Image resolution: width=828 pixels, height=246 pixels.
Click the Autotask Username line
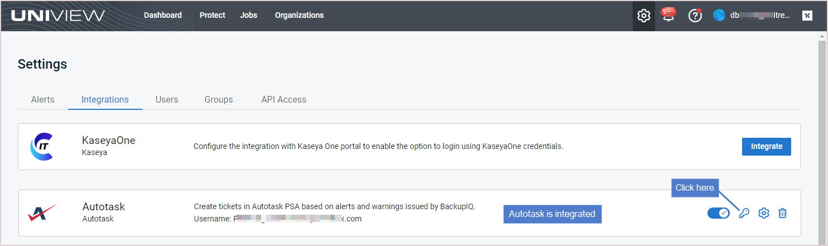tap(278, 219)
